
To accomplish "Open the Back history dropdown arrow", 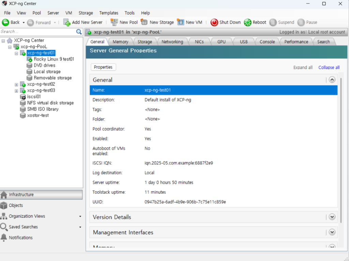I will [24, 23].
